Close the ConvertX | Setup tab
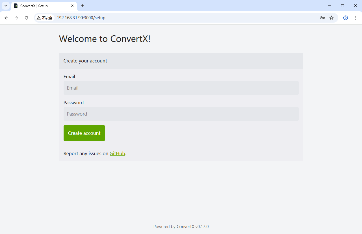 [x=72, y=6]
